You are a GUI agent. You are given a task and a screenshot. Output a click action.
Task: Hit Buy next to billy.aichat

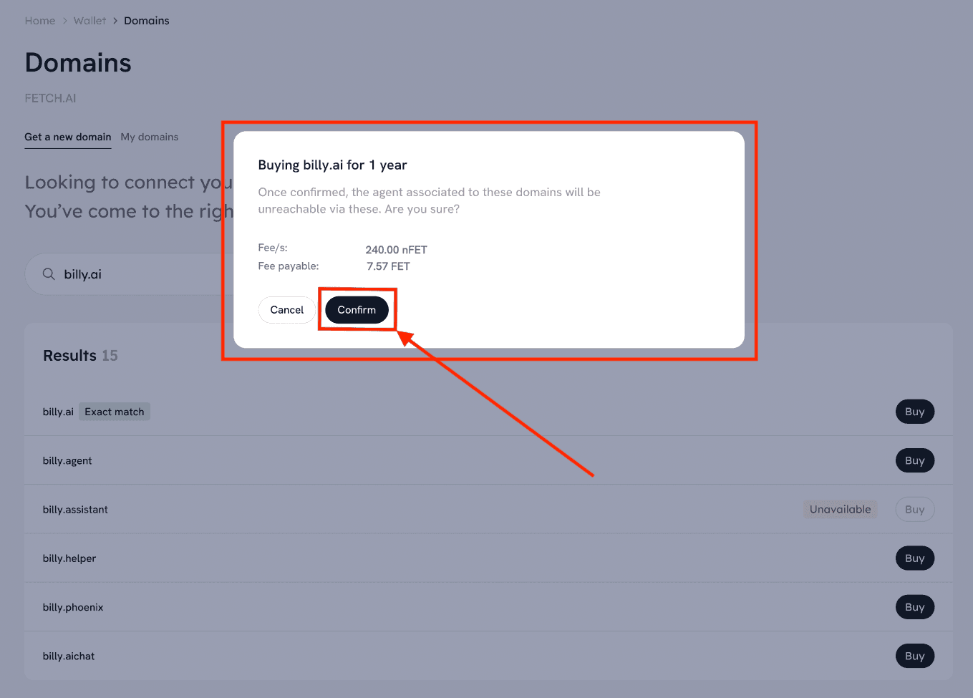coord(914,656)
